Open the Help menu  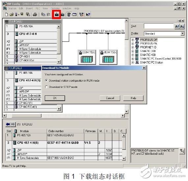(76, 9)
